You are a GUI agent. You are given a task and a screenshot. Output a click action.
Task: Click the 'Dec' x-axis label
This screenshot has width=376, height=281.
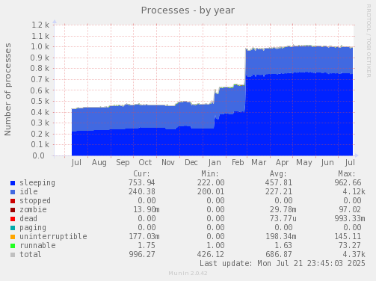click(191, 163)
